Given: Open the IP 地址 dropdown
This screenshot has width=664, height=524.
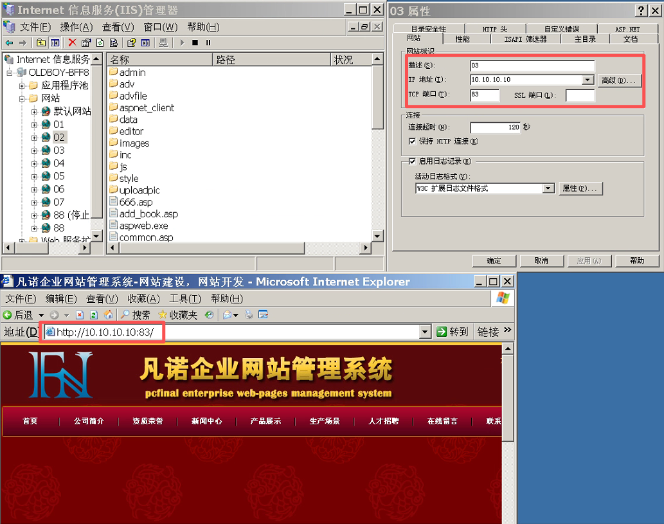Looking at the screenshot, I should click(x=588, y=80).
